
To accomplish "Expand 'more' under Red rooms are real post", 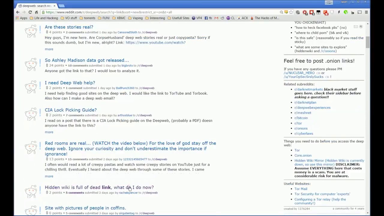I will coord(49,176).
